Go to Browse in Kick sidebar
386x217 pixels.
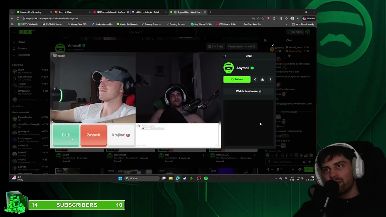tap(20, 48)
